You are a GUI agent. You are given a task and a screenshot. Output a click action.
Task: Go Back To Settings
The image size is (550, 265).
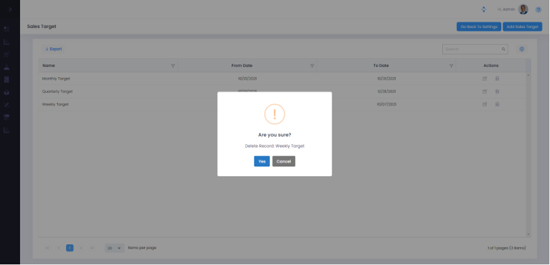tap(479, 27)
